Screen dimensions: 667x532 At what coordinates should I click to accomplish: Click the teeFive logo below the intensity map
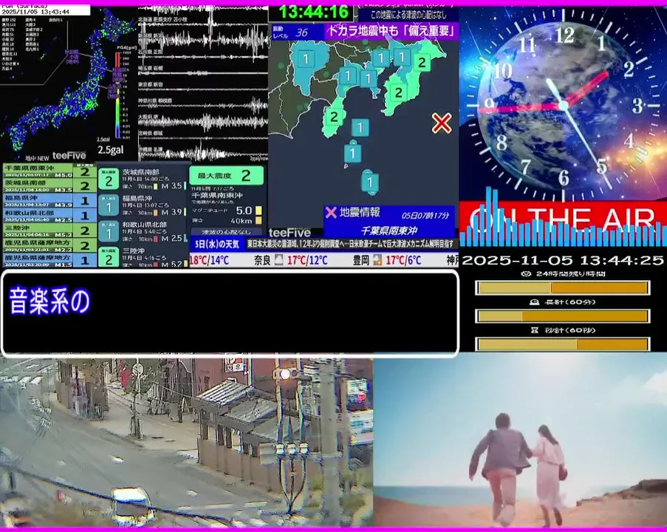pyautogui.click(x=290, y=232)
